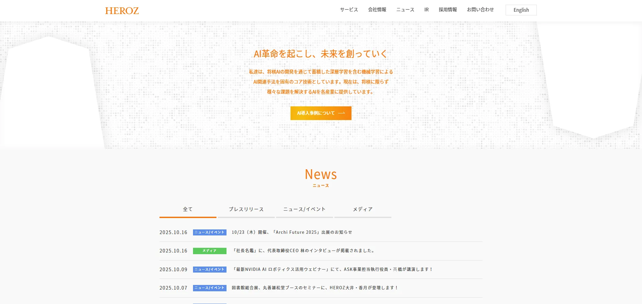Switch to the プレスリリース tab
The height and width of the screenshot is (304, 642).
point(246,209)
